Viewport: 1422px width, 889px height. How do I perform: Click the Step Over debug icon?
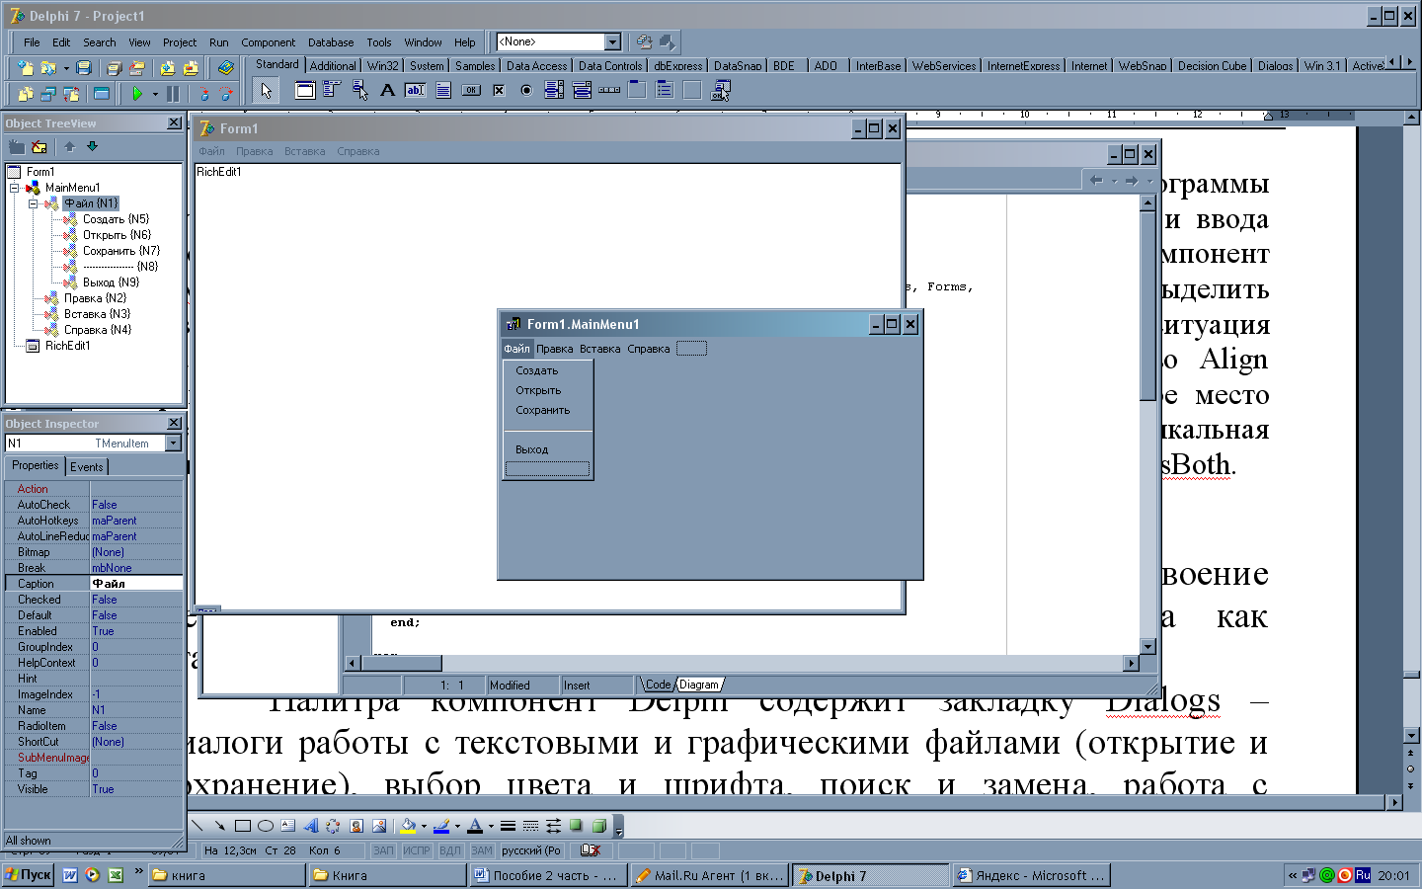pyautogui.click(x=226, y=94)
